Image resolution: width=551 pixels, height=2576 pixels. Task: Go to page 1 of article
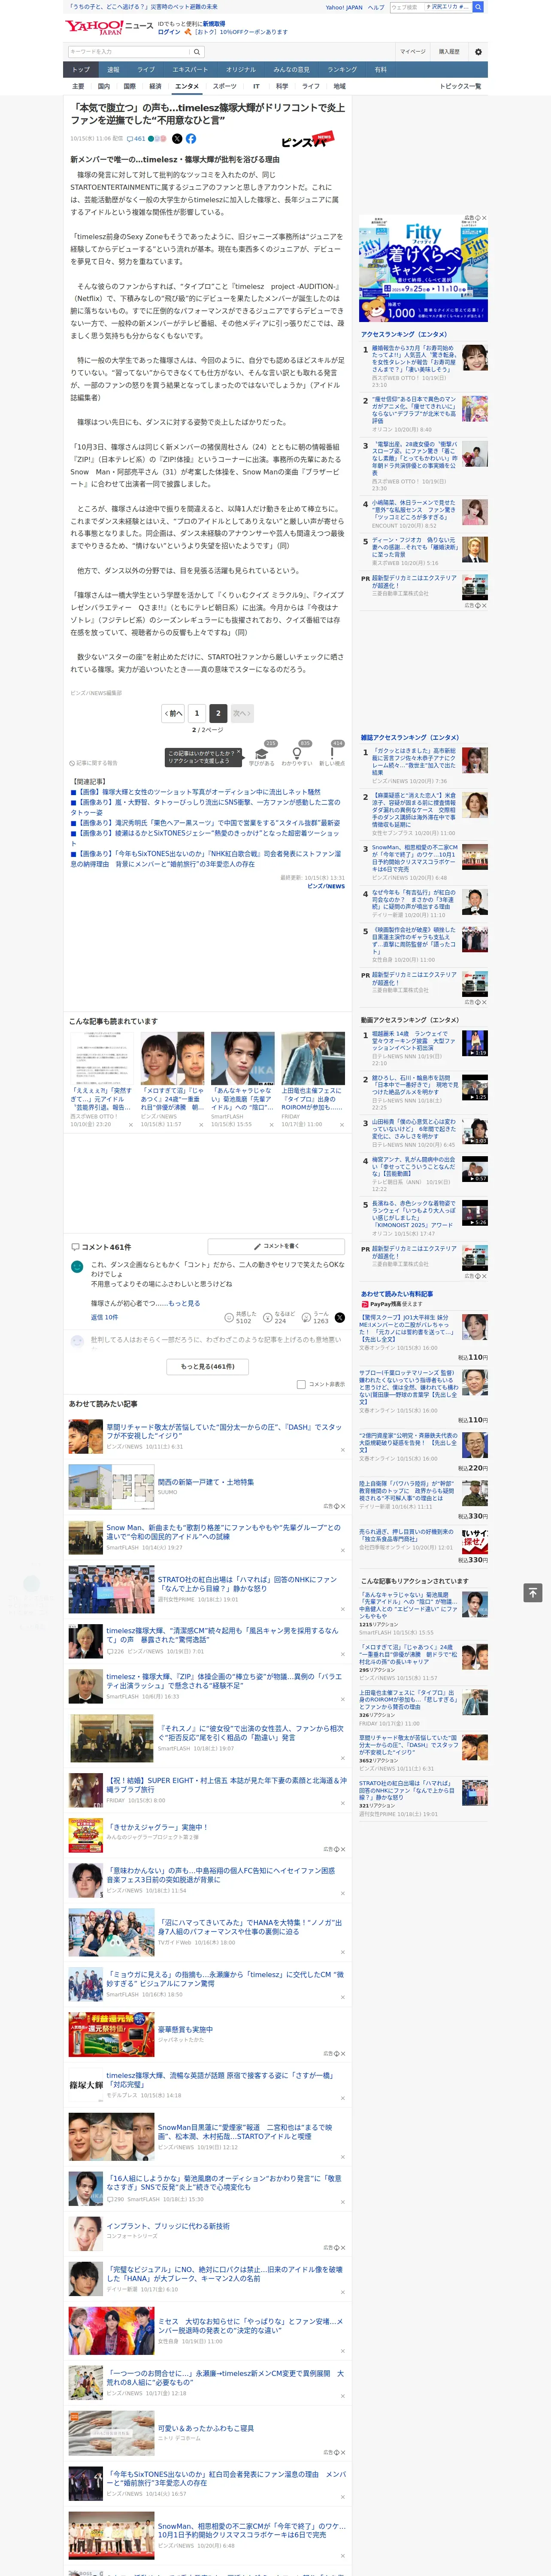click(196, 714)
